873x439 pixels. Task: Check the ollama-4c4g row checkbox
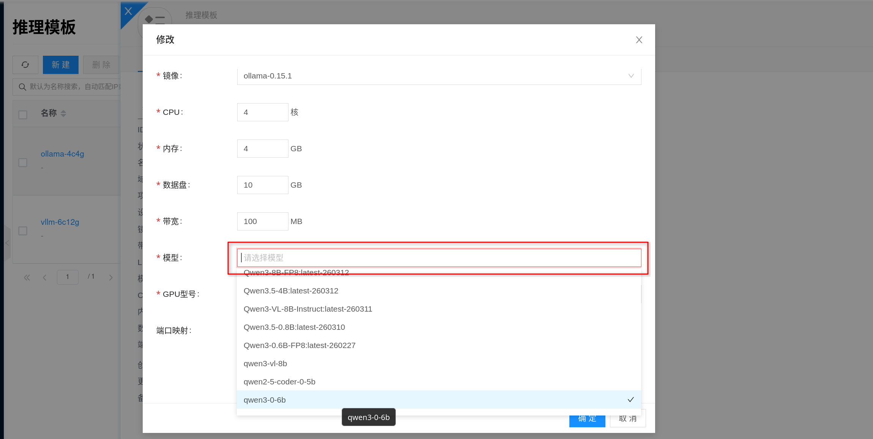pyautogui.click(x=23, y=163)
